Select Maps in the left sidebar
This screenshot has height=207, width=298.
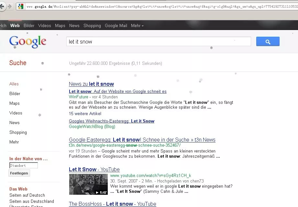[x=15, y=103]
